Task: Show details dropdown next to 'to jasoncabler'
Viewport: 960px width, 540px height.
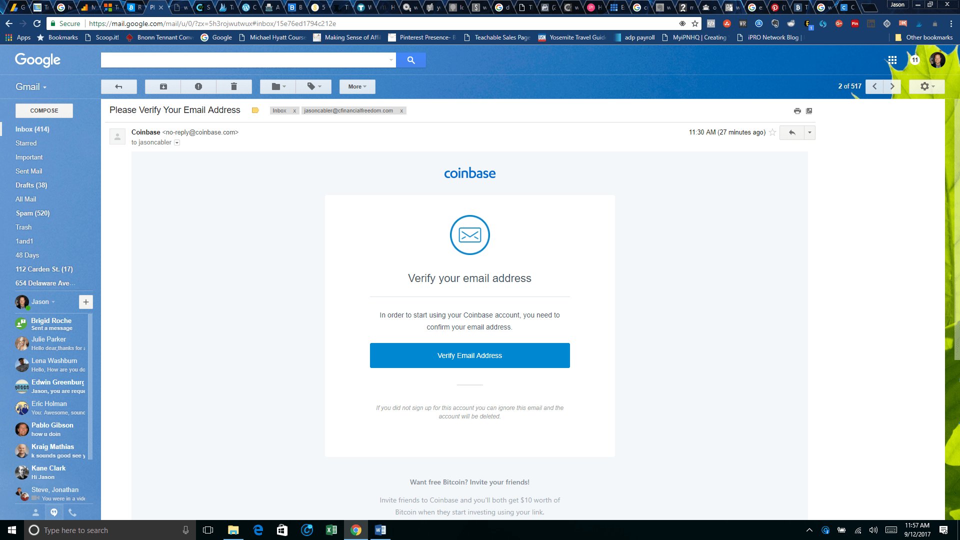Action: point(177,143)
